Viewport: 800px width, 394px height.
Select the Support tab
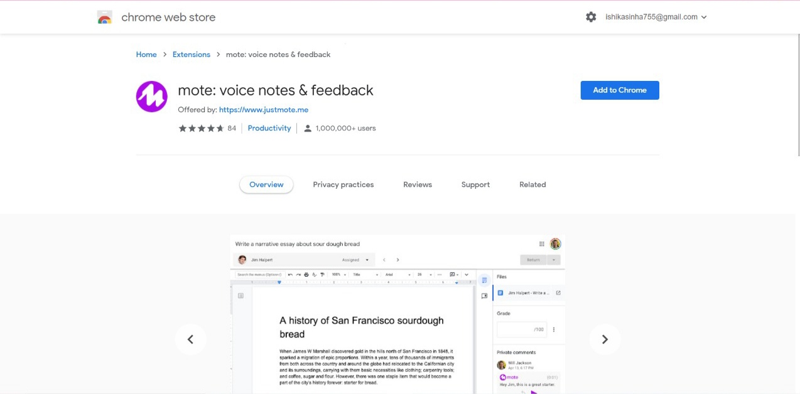pyautogui.click(x=475, y=184)
